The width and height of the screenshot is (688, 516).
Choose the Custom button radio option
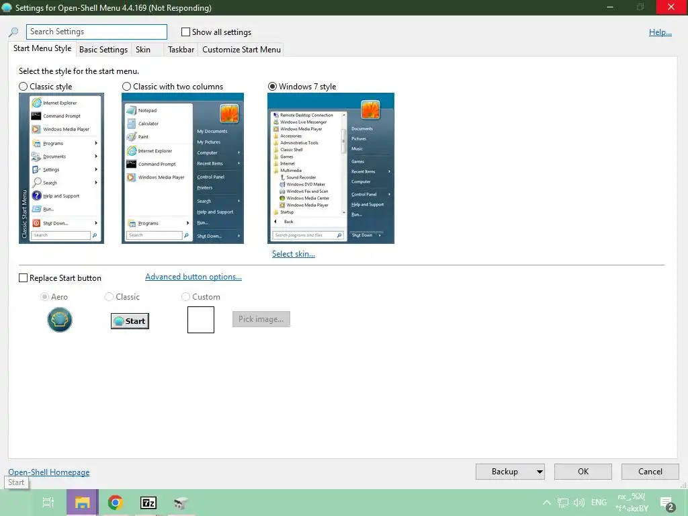[x=185, y=297]
